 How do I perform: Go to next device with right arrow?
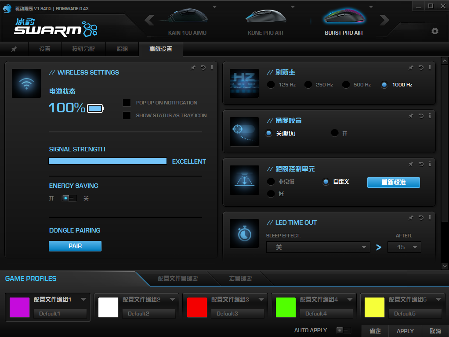point(384,20)
